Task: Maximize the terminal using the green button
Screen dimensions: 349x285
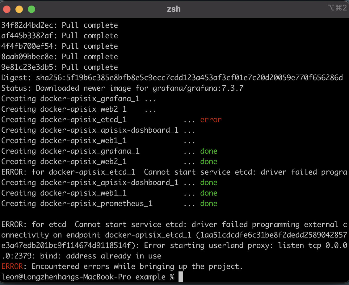Action: click(32, 9)
